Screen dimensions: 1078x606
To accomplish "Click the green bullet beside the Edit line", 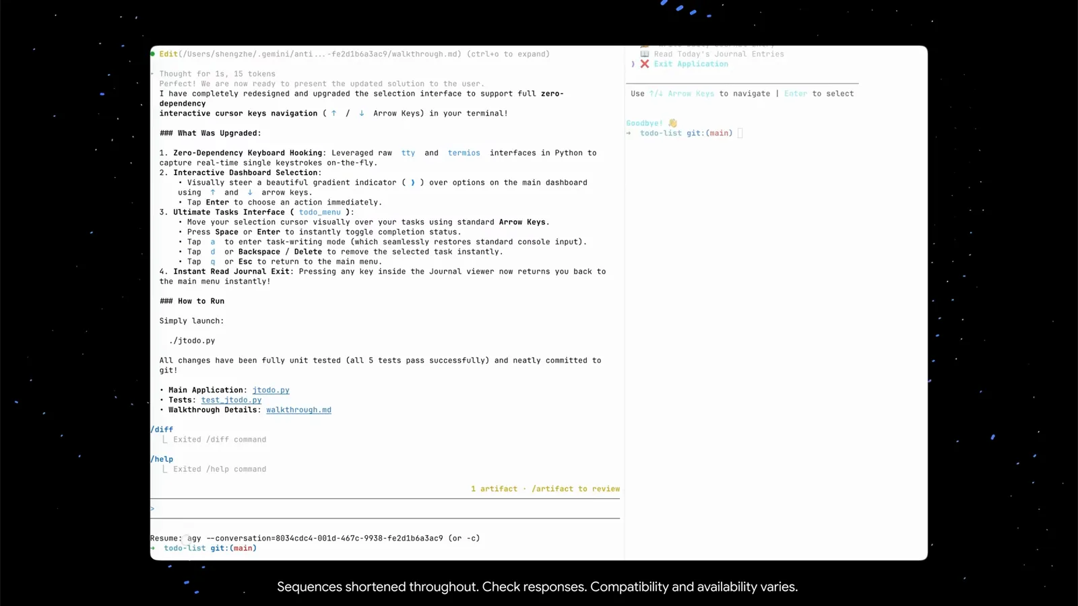I will coord(153,54).
